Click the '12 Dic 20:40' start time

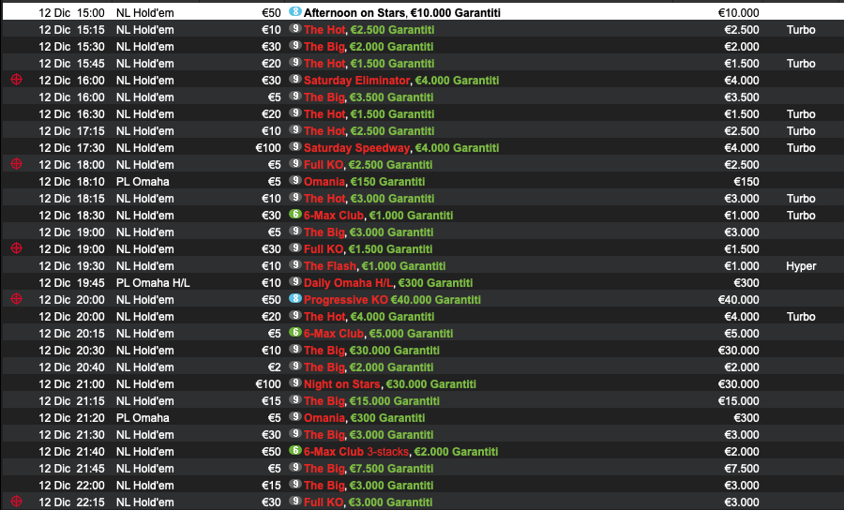(71, 367)
